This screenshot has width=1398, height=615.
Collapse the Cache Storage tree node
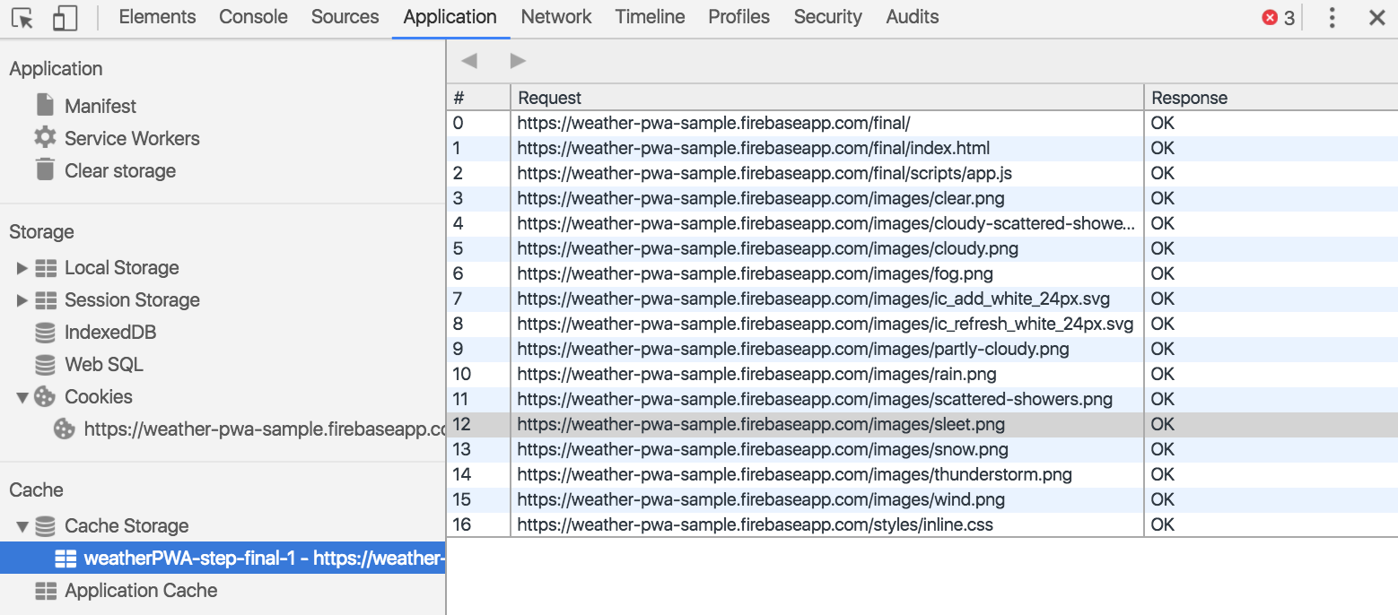tap(22, 526)
